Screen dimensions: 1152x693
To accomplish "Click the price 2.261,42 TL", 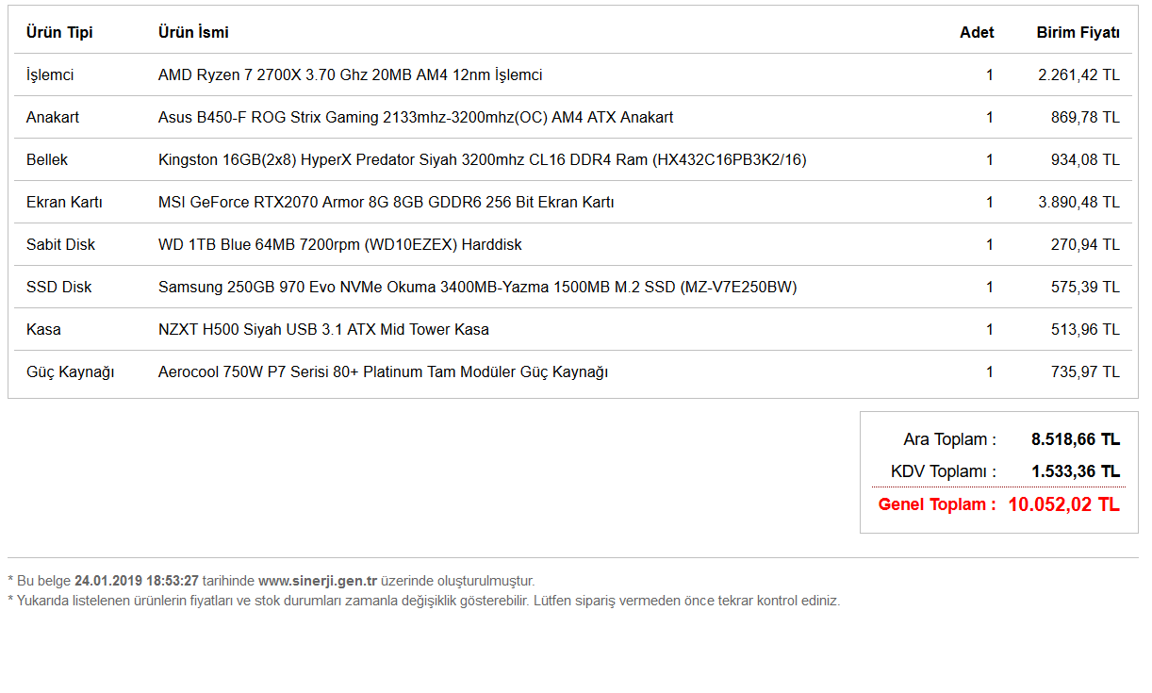I will (1079, 74).
